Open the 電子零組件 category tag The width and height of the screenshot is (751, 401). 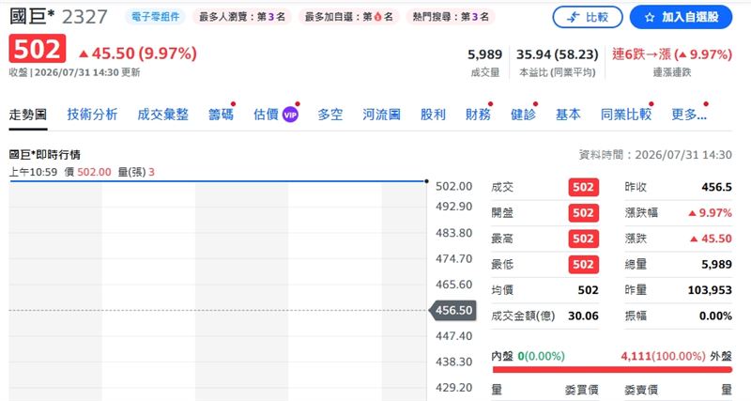click(x=155, y=17)
